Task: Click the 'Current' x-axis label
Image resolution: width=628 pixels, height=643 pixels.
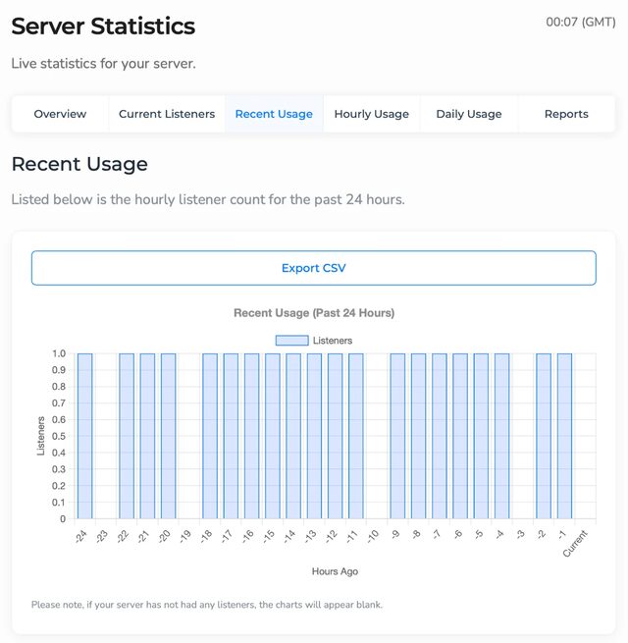Action: tap(575, 543)
